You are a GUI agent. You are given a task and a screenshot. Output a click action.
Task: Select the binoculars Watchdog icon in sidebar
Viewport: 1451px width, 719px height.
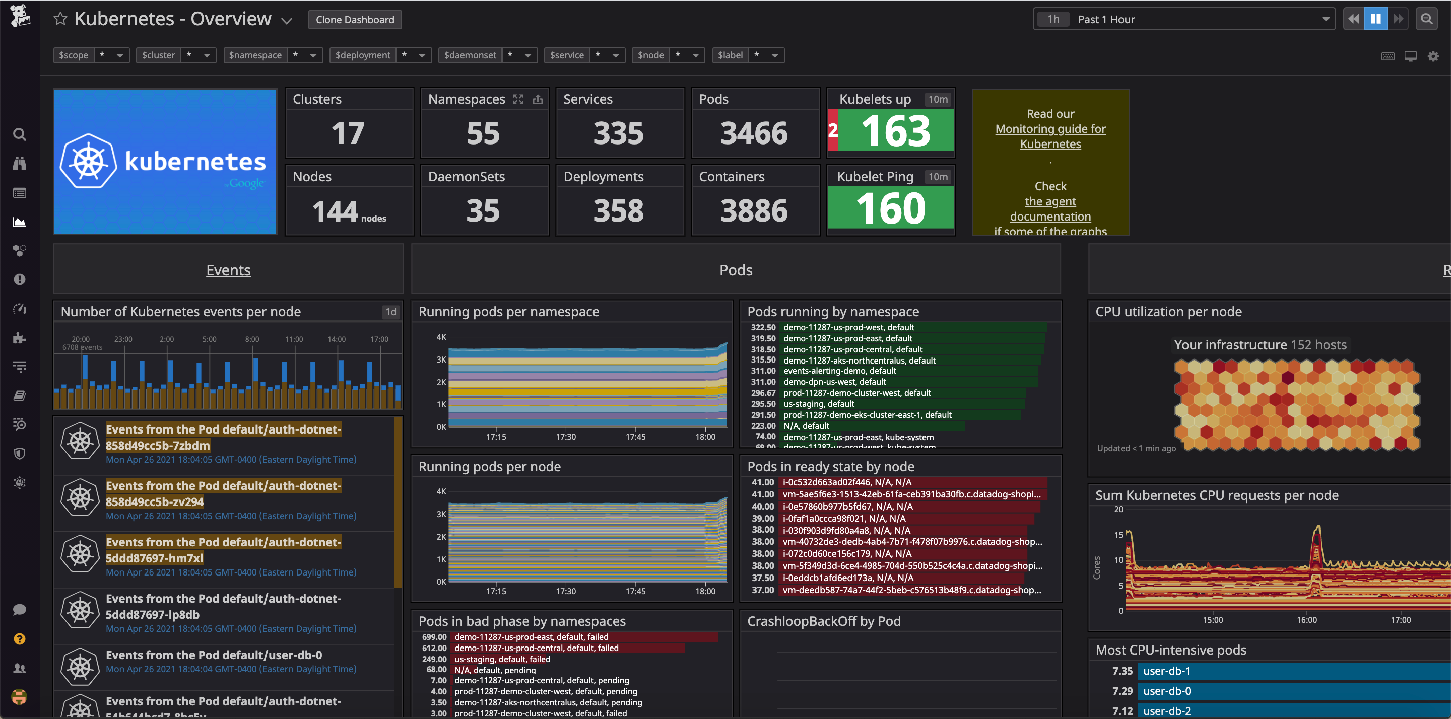(20, 163)
